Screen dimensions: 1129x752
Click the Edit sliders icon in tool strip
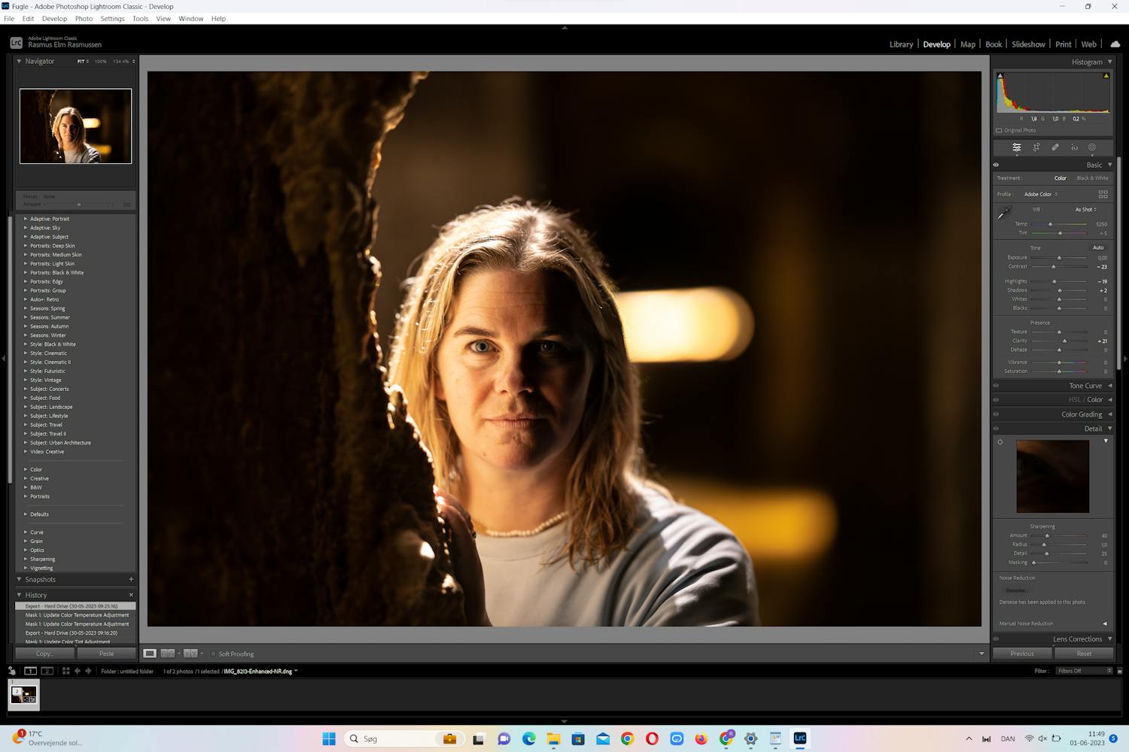click(1017, 147)
